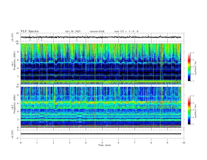Click the time axis tick label "7"
207x160 pixels.
(x=135, y=143)
